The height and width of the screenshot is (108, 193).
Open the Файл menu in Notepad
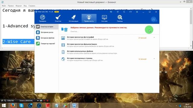(x=4, y=6)
